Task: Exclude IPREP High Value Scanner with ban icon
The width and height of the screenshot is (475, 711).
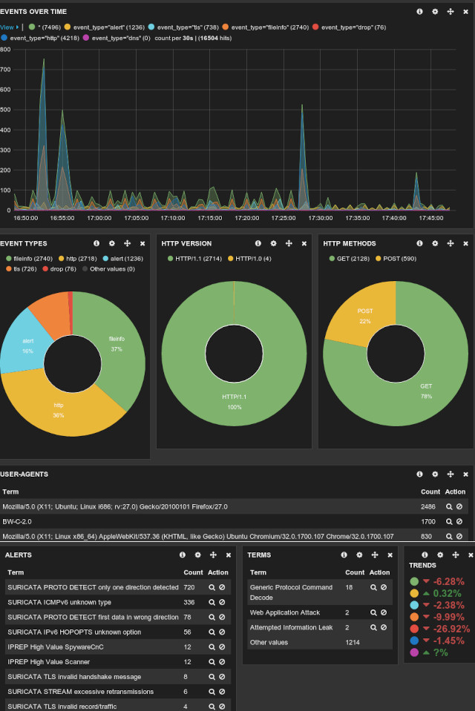Action: pos(222,661)
